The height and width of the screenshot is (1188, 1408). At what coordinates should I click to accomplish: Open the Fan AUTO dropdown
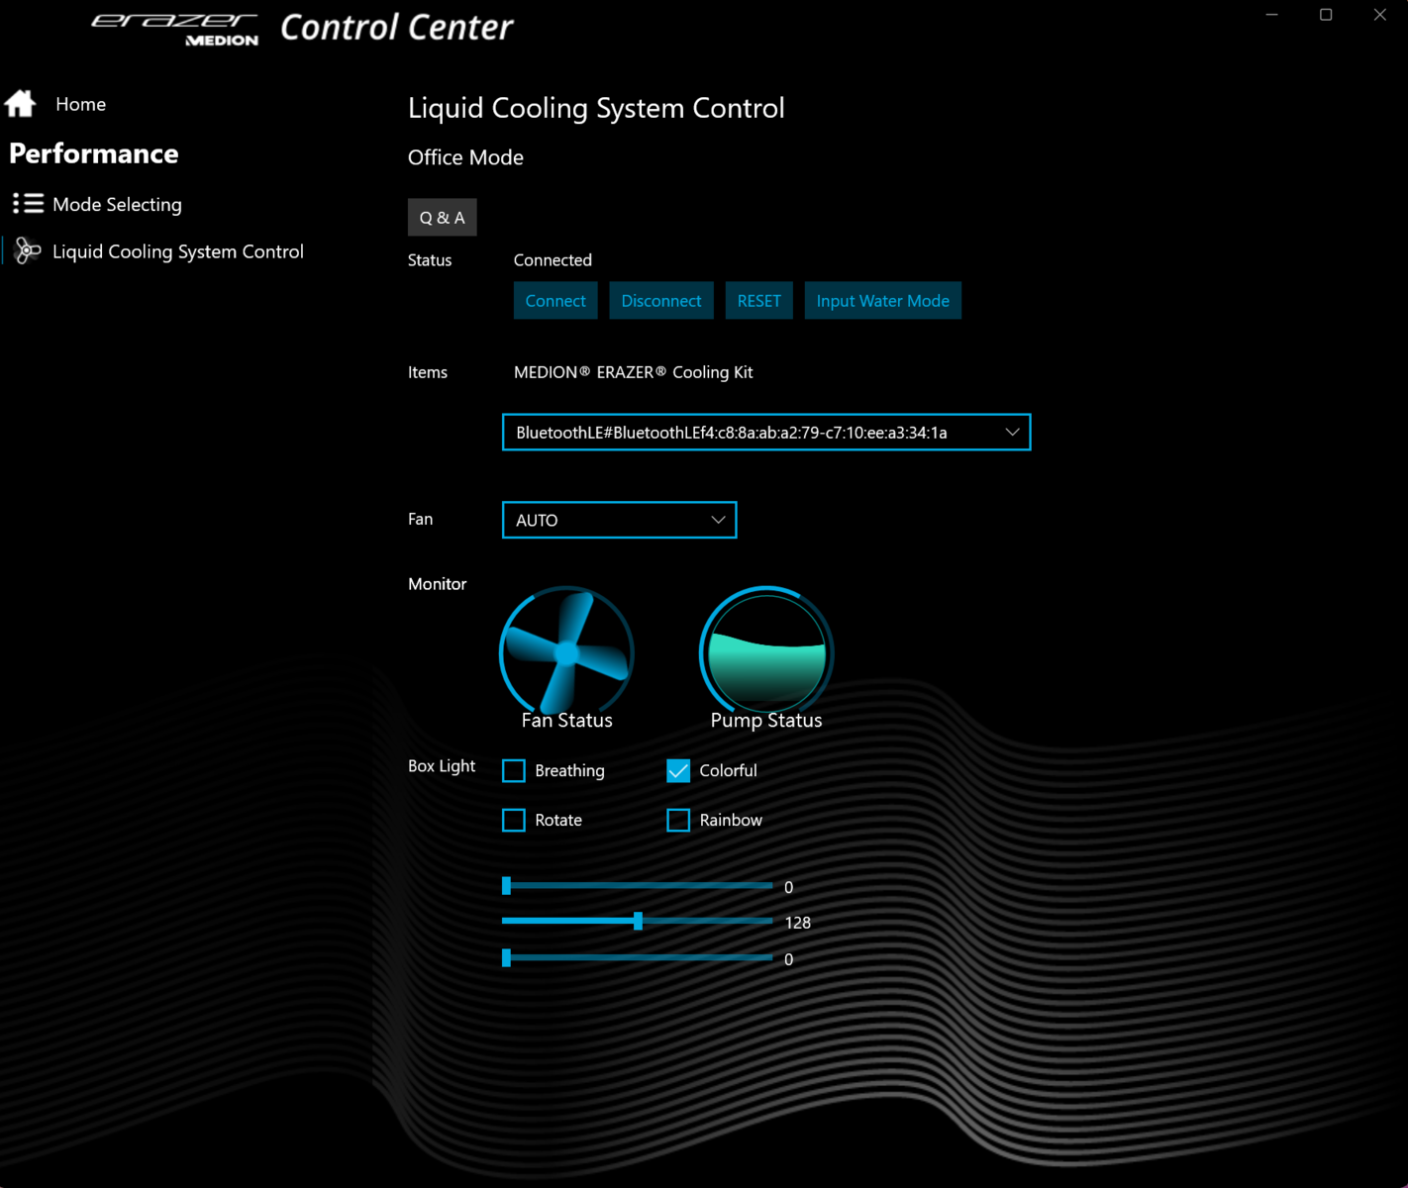(619, 520)
